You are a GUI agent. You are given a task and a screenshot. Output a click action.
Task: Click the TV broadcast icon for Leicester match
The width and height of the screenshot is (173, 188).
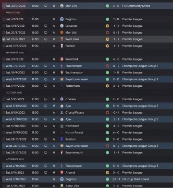46,26
